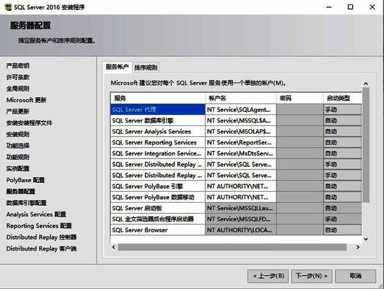
Task: Select 功能选择 step in left sidebar
Action: tap(17, 145)
